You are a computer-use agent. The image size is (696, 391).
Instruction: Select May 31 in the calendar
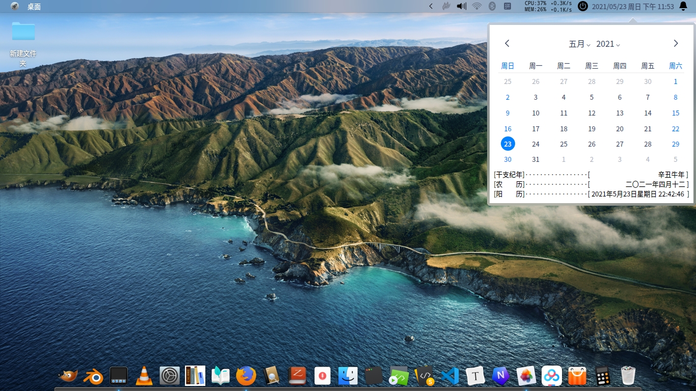[536, 159]
